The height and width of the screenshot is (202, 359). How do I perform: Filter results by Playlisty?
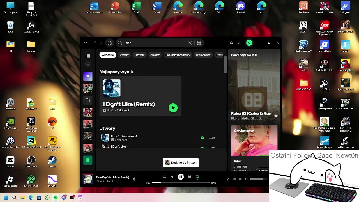[139, 55]
